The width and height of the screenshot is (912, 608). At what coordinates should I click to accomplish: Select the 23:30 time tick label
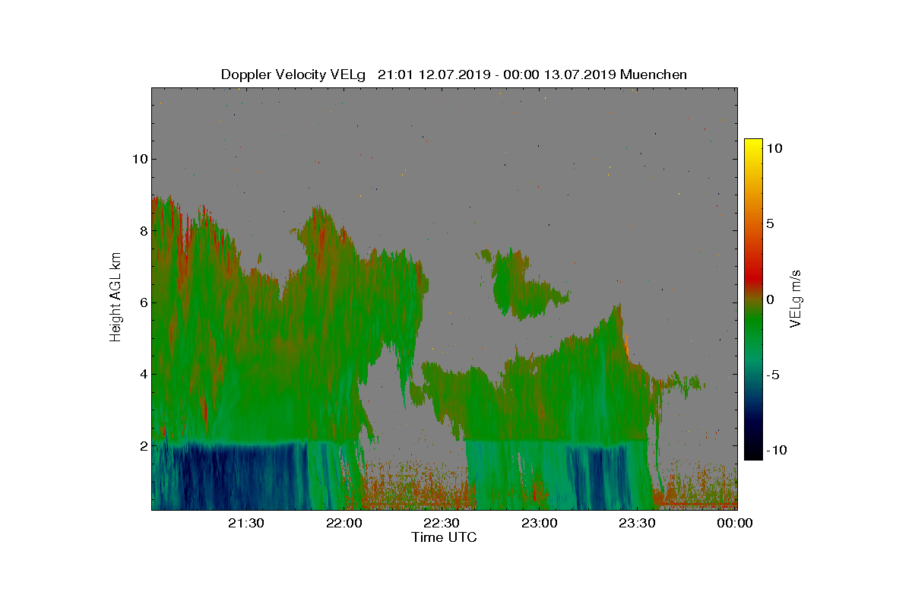638,523
